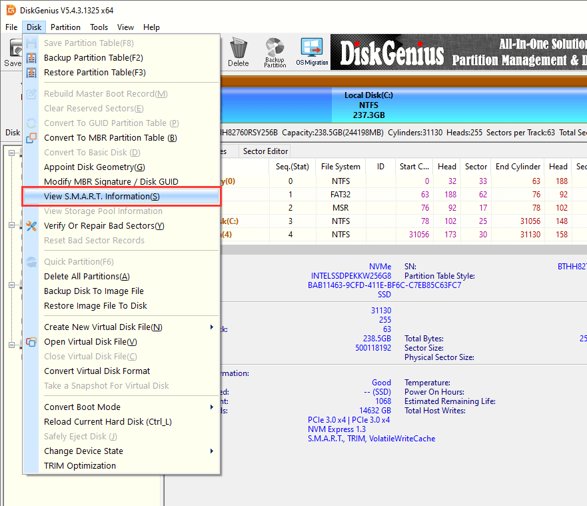Select Delete All Partitions menu entry

click(87, 277)
